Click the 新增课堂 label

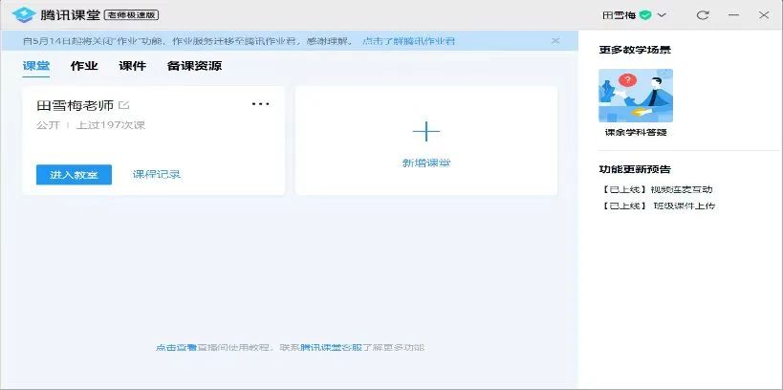426,163
